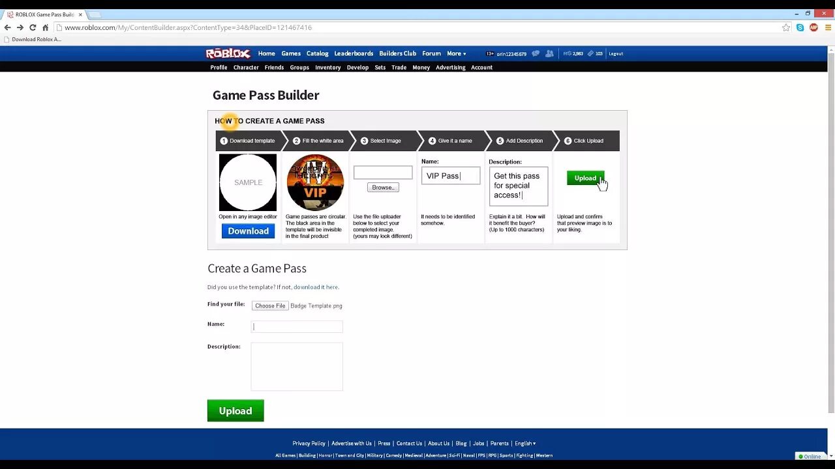This screenshot has width=835, height=469.
Task: Focus the Name input field
Action: pos(297,326)
